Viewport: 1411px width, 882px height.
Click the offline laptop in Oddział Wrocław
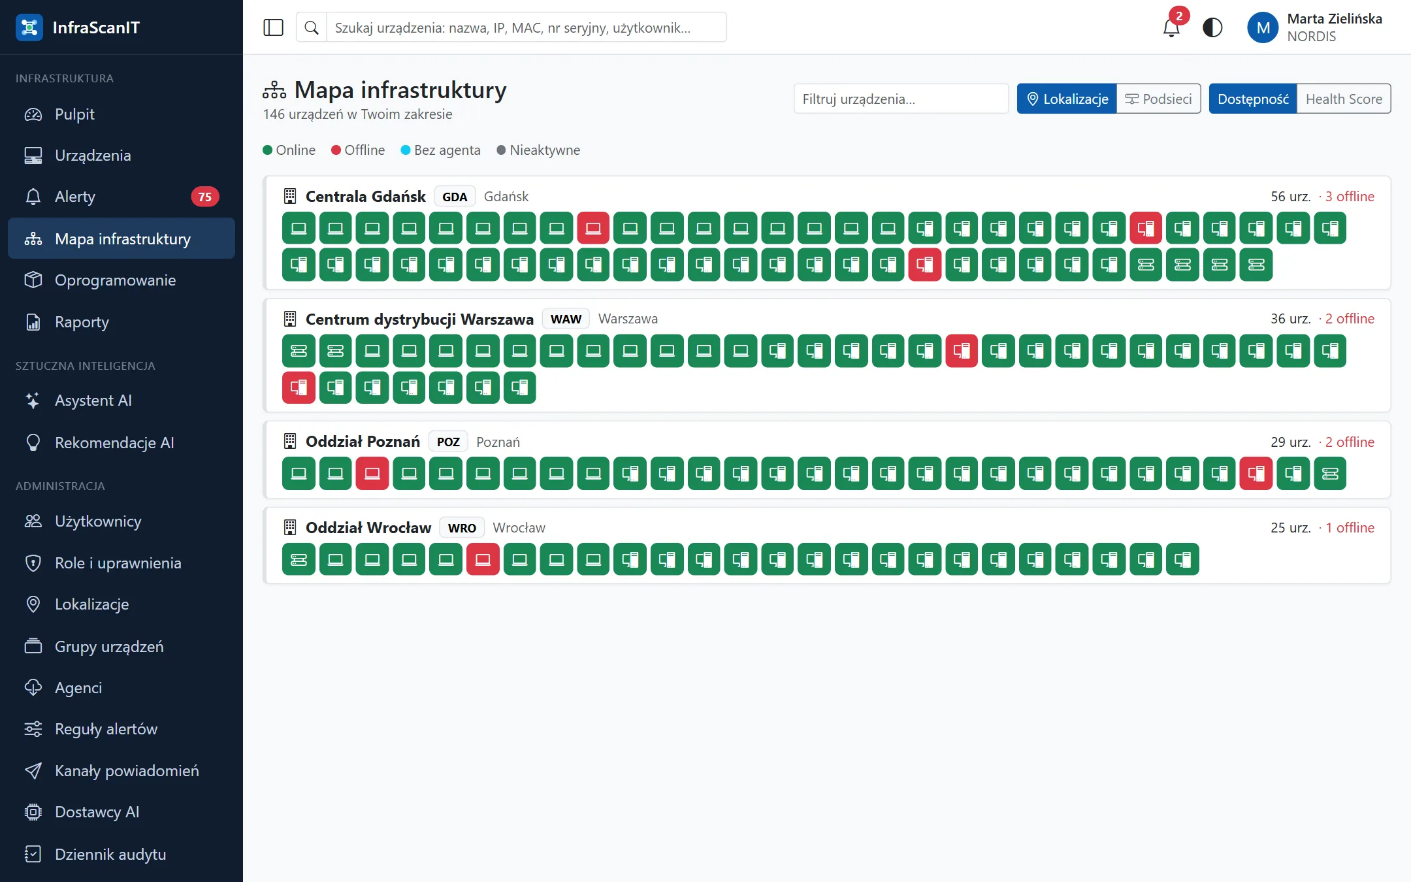483,559
